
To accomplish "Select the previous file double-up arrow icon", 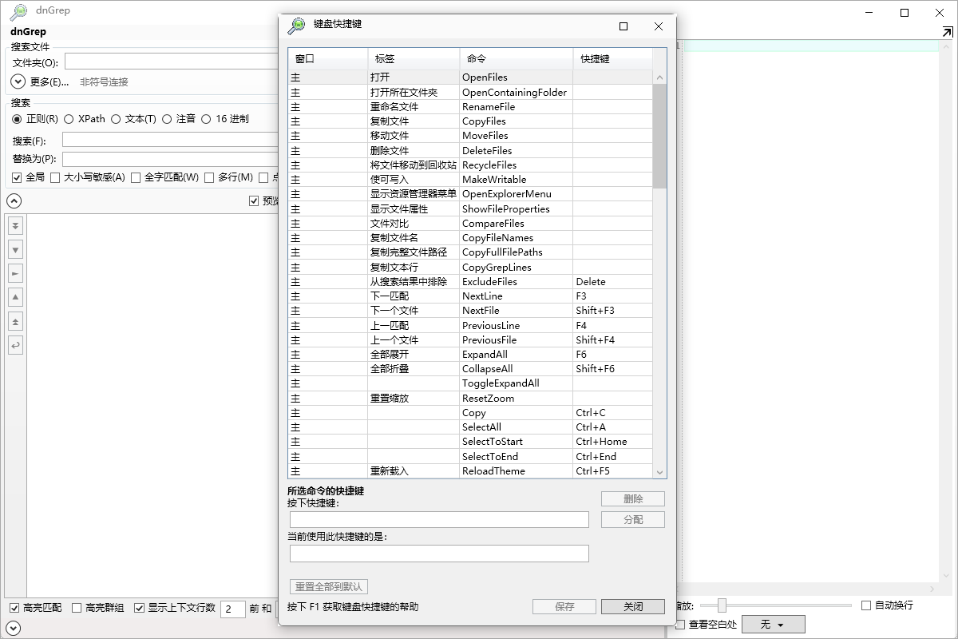I will pyautogui.click(x=15, y=321).
